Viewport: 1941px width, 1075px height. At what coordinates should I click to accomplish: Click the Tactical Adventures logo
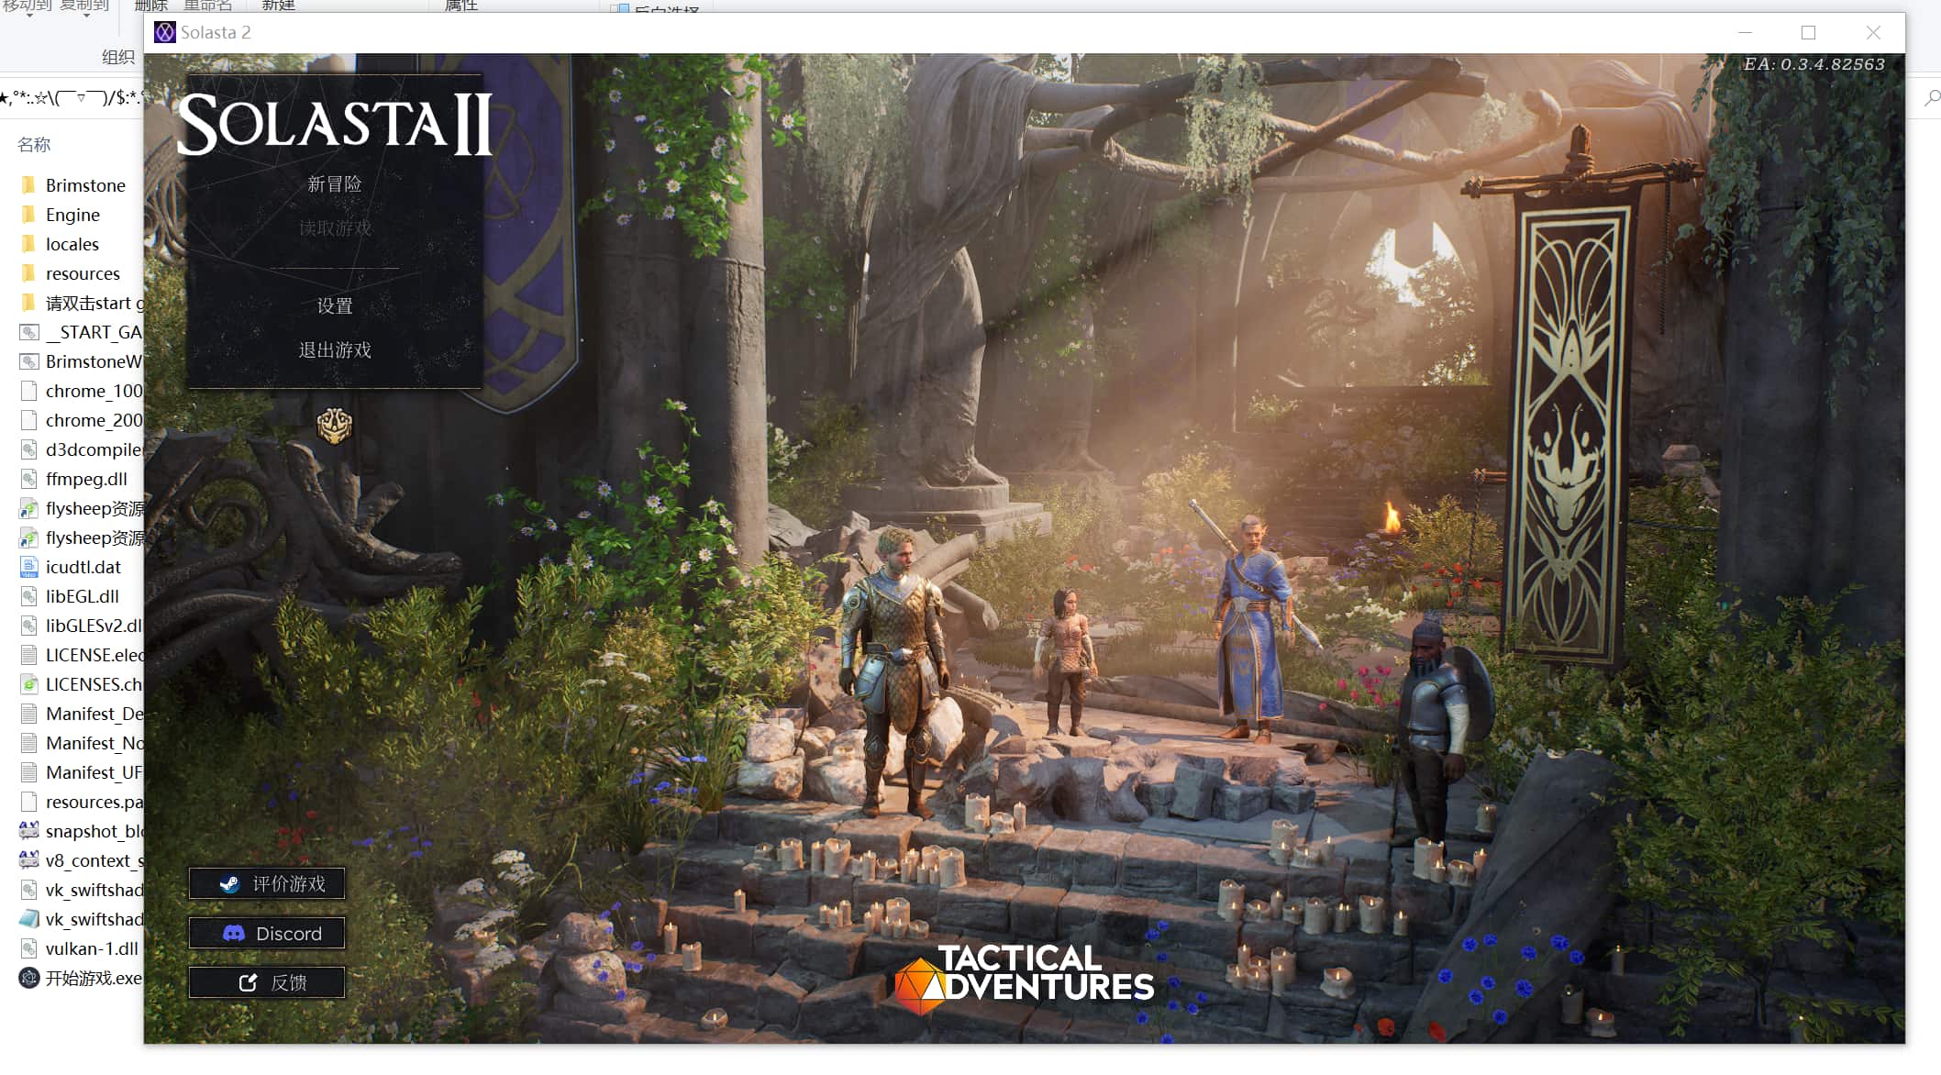click(1024, 978)
